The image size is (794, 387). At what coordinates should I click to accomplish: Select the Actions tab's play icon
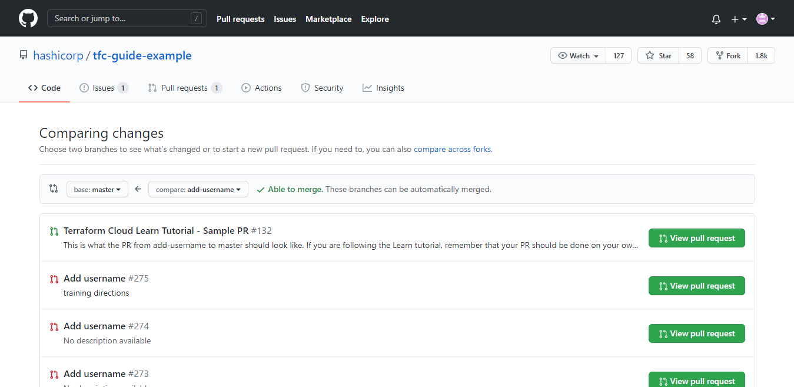point(246,87)
